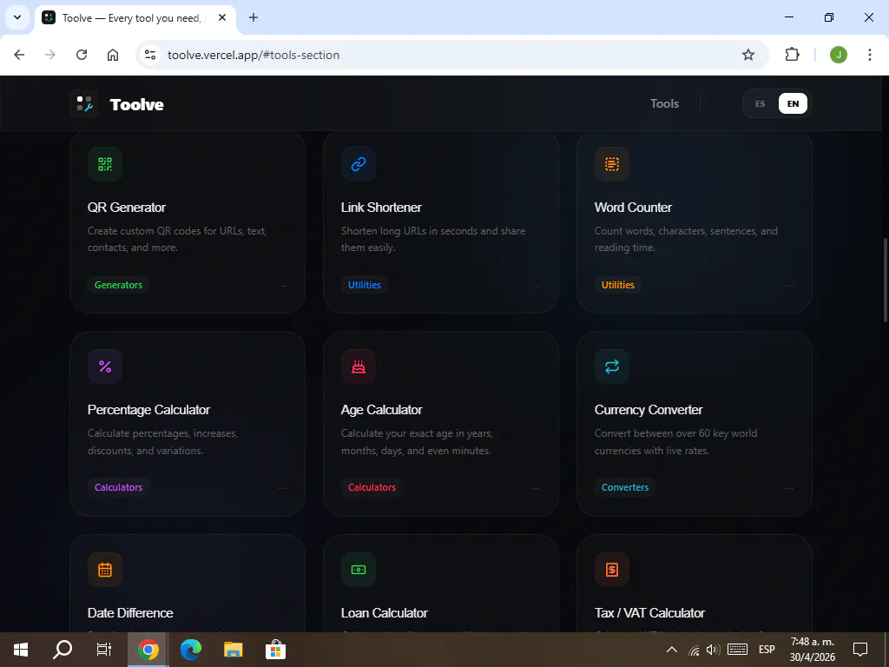Open Currency Converter title
This screenshot has width=889, height=667.
[x=649, y=410]
